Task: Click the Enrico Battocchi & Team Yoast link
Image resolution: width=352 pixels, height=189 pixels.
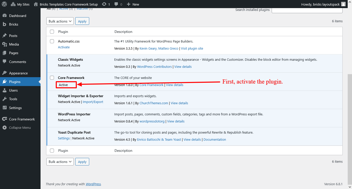Action: coord(159,140)
